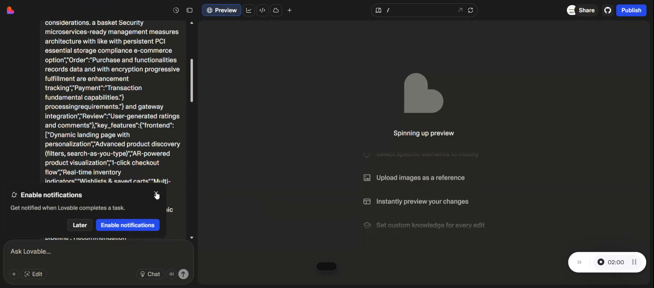Toggle Chat mode button
Image resolution: width=654 pixels, height=288 pixels.
tap(150, 274)
